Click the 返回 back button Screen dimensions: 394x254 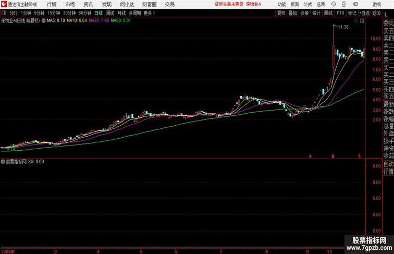tap(376, 13)
